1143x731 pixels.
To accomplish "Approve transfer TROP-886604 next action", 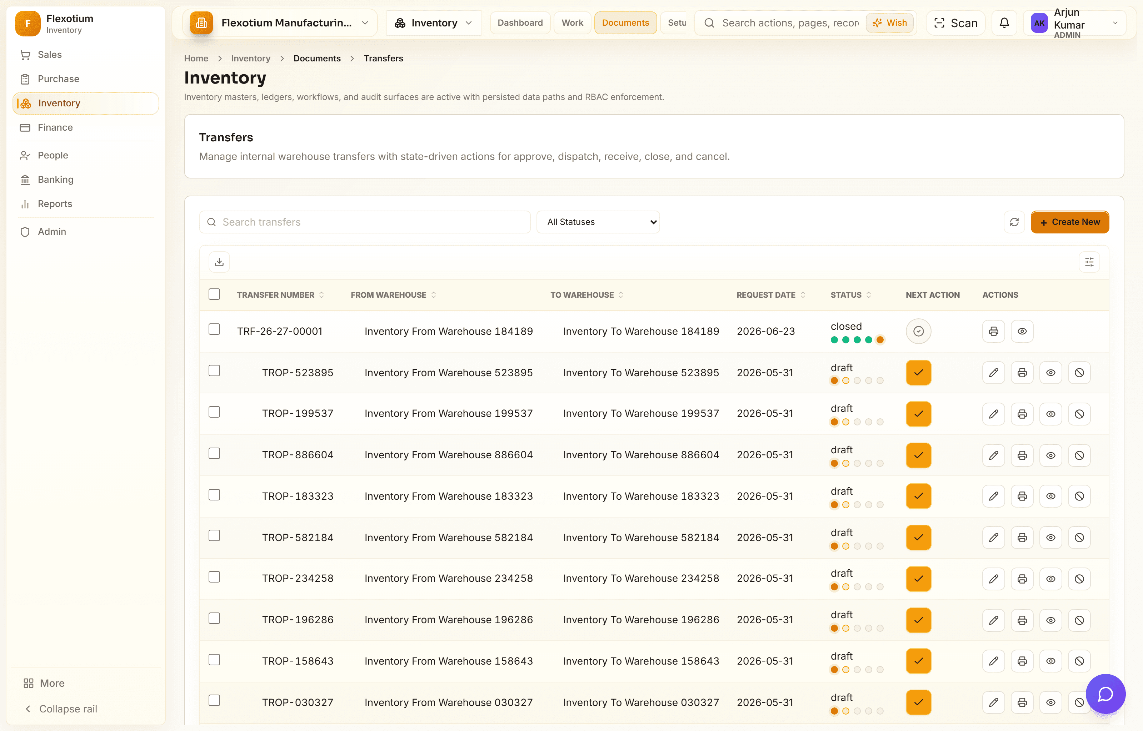I will [918, 455].
